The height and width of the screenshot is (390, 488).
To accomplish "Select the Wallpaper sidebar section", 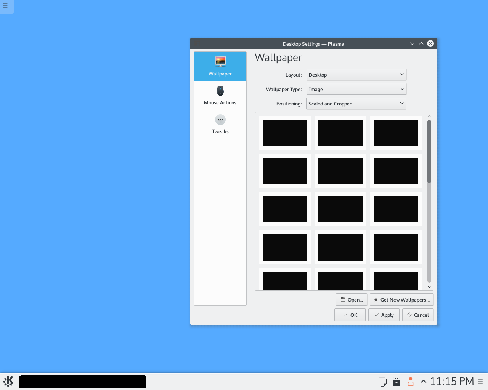I will [x=220, y=66].
